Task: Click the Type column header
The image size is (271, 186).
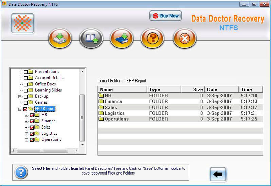Action: [164, 90]
